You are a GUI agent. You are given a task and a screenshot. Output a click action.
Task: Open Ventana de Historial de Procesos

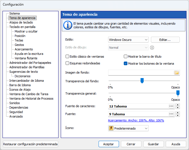point(31,99)
